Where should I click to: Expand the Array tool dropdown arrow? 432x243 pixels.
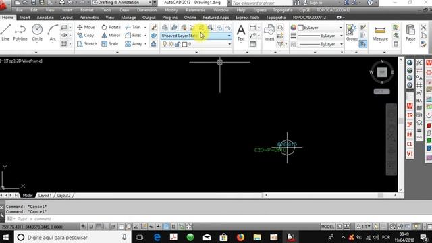(146, 43)
